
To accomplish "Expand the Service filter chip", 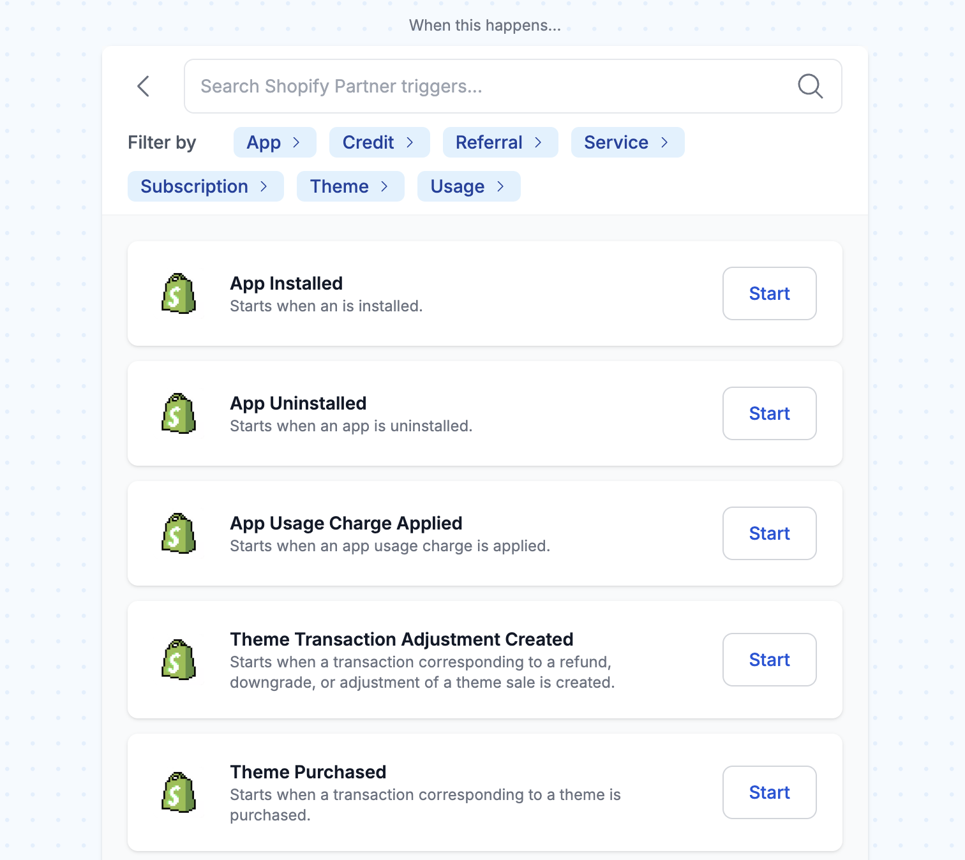I will [x=628, y=142].
